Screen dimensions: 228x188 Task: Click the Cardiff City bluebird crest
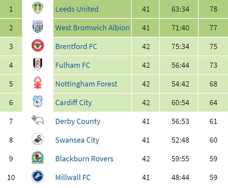click(38, 101)
